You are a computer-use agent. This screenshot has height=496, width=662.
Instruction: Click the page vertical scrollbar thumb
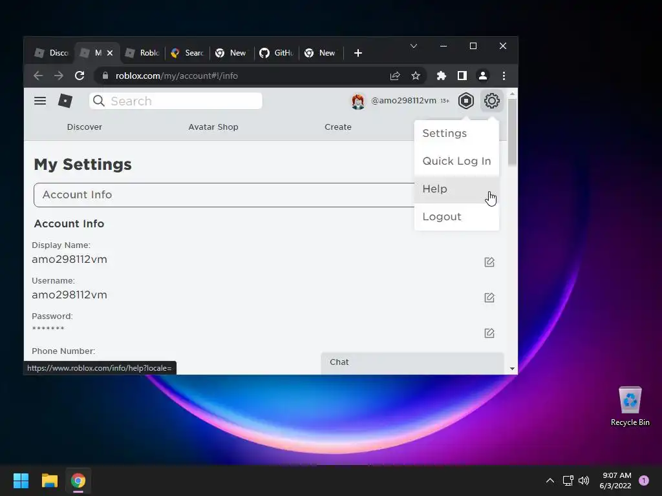[512, 132]
